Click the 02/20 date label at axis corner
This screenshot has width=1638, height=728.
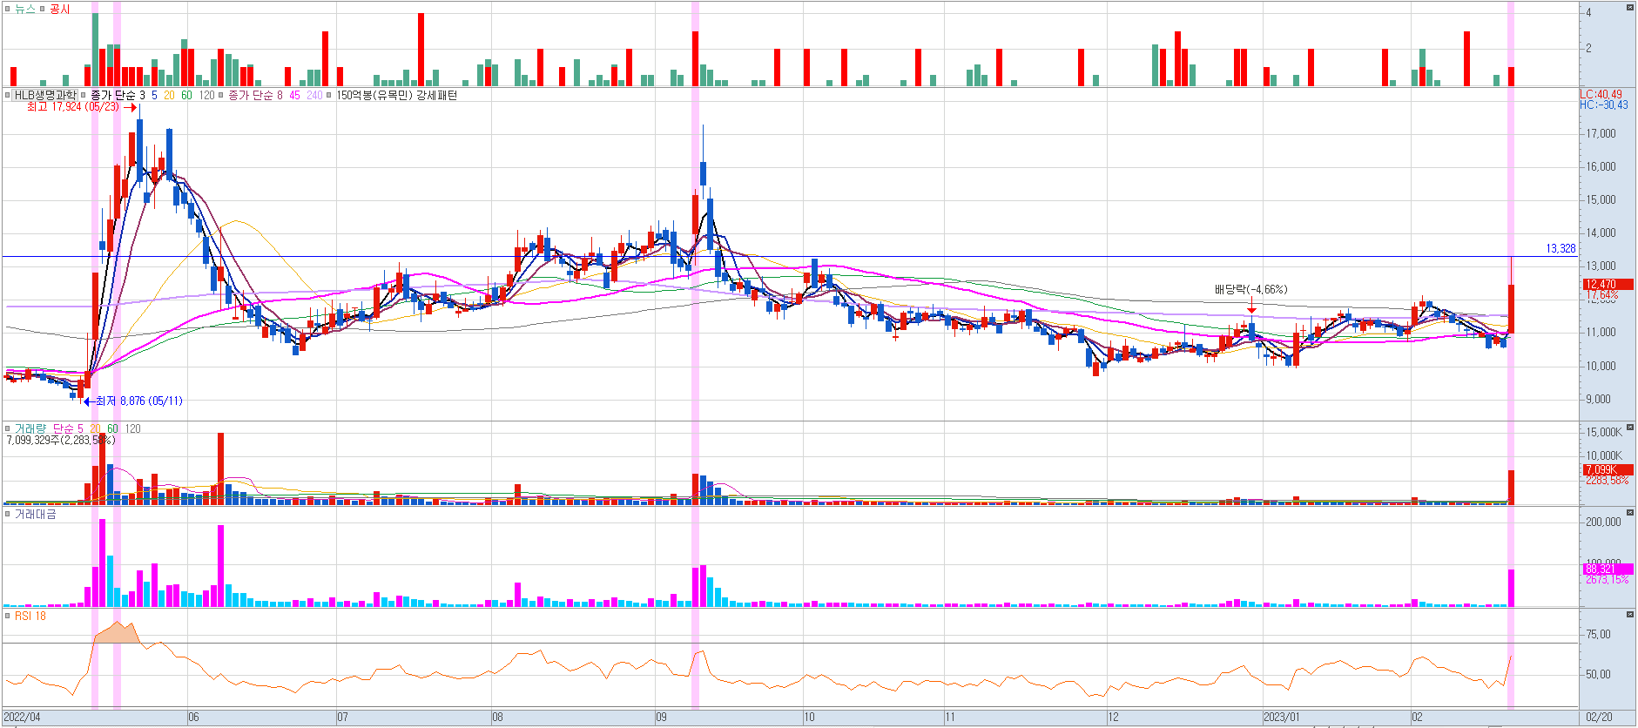point(1599,718)
